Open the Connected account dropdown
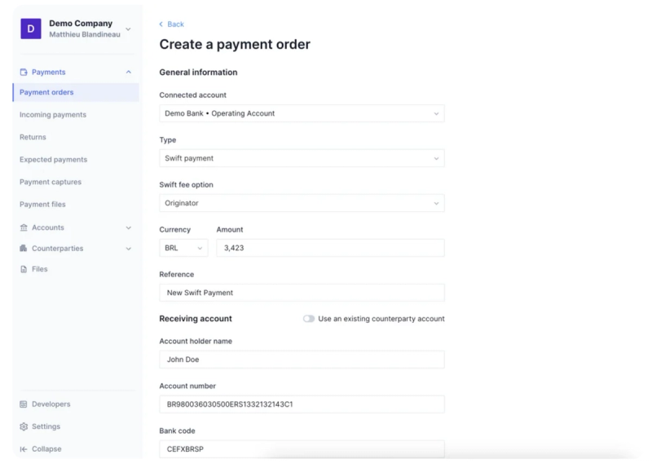 coord(302,113)
